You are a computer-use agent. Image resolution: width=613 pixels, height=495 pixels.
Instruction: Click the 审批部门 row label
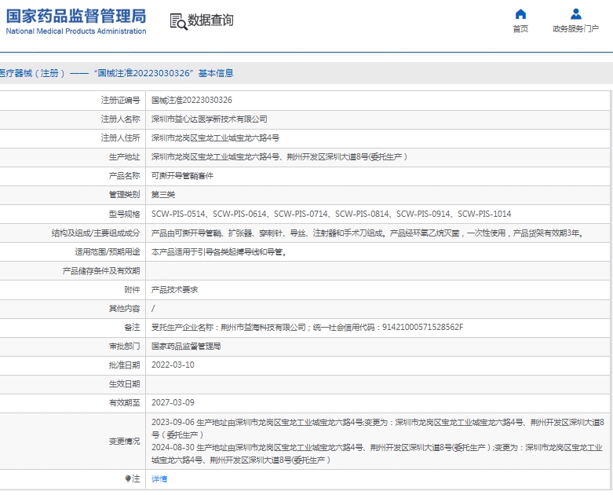124,346
